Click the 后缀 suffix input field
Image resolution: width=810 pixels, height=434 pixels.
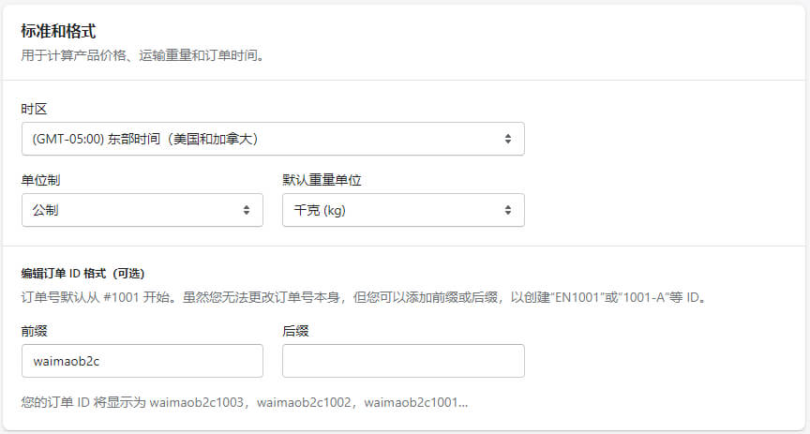coord(403,361)
